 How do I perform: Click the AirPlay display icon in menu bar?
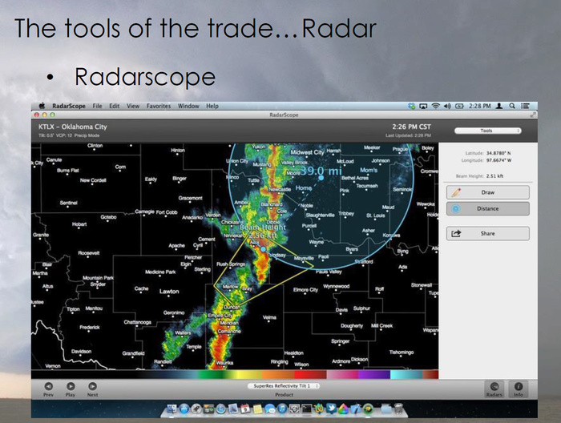click(423, 106)
